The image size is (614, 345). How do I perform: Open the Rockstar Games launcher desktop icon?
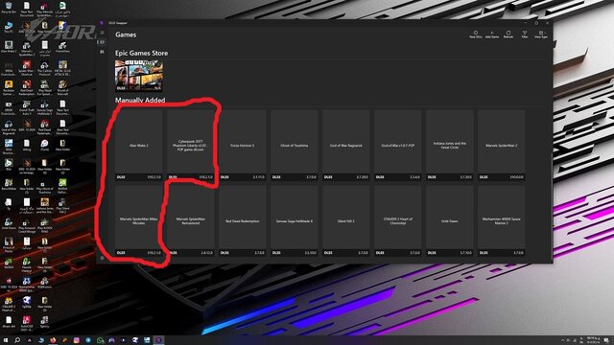click(9, 88)
